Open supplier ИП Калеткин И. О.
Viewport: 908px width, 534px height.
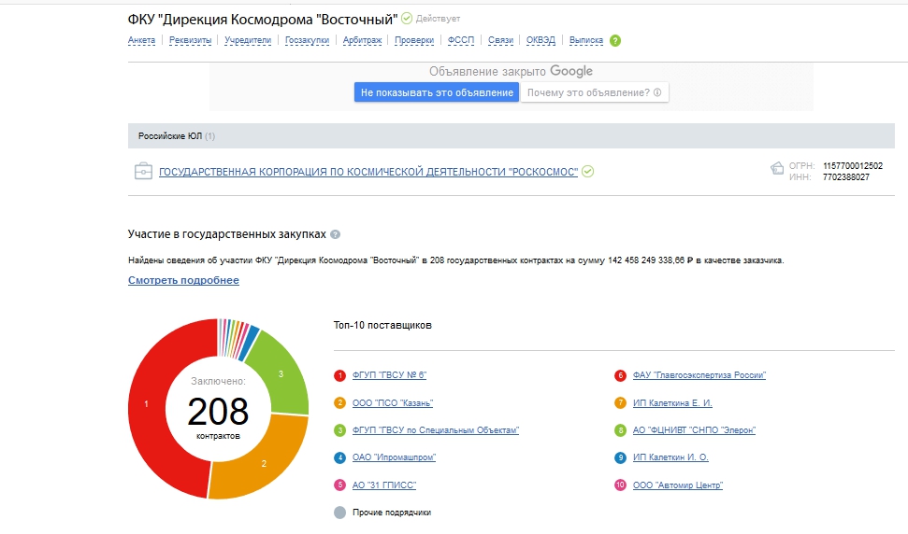pos(670,457)
